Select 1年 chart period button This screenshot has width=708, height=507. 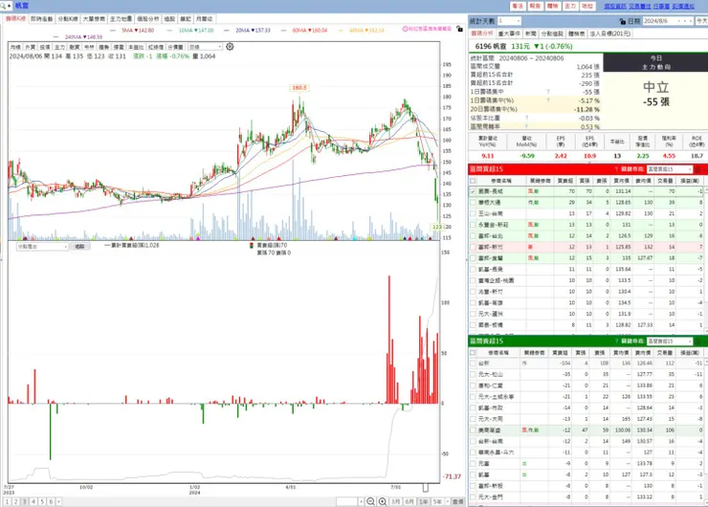click(x=424, y=501)
